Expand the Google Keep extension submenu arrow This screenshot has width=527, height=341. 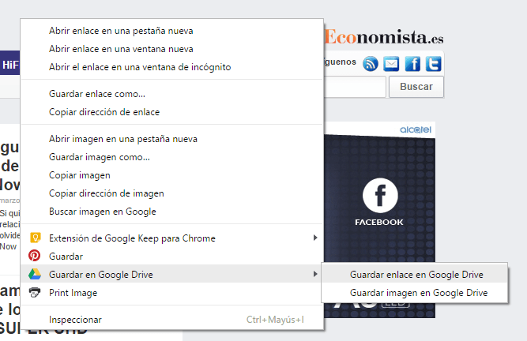click(315, 238)
